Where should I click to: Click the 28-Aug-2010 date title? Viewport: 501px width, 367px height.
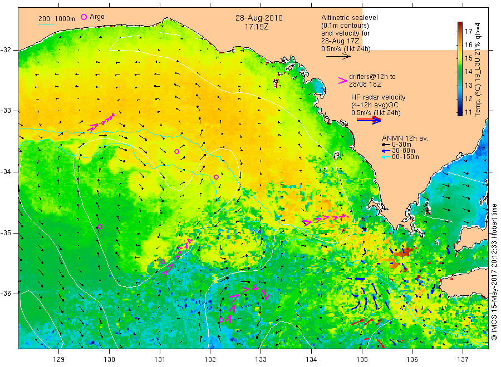pos(259,18)
